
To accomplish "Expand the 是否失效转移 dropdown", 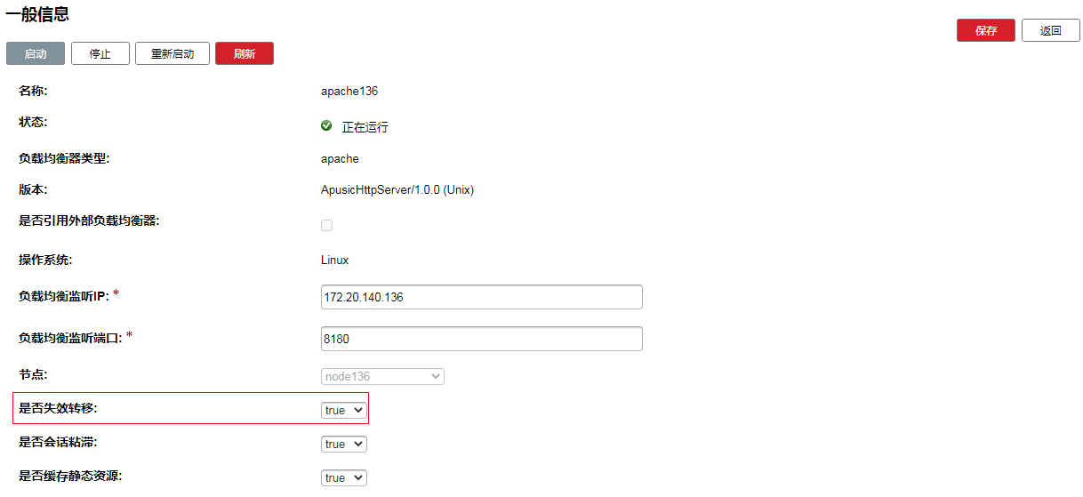I will point(343,410).
